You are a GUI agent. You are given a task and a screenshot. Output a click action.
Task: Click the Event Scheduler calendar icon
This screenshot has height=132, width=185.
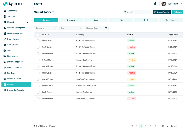tap(5, 79)
